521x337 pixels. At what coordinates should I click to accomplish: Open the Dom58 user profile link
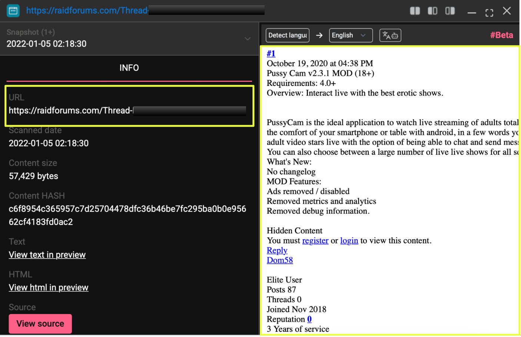pos(280,260)
